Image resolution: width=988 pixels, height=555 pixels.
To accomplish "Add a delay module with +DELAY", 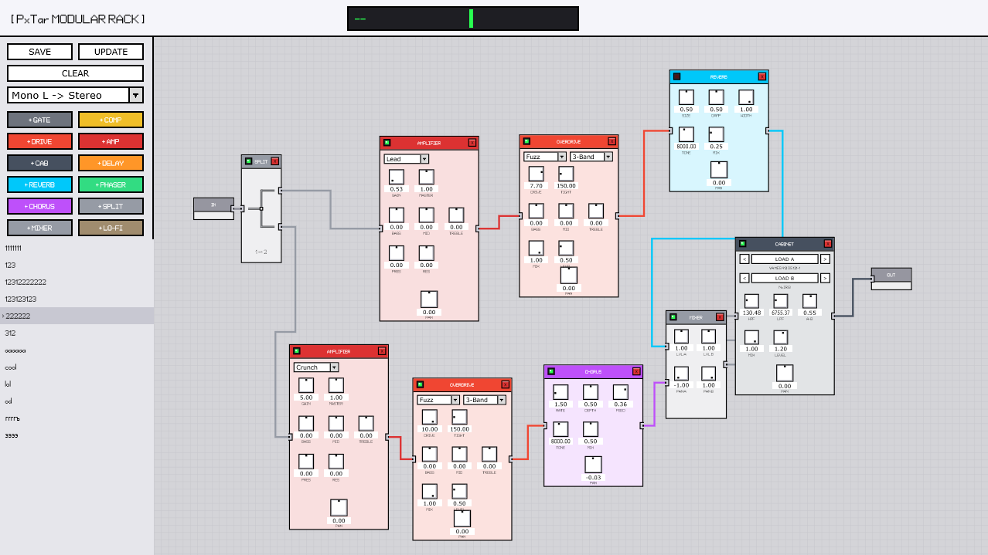I will tap(111, 163).
